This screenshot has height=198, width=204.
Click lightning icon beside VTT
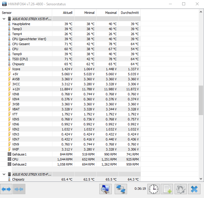coord(9,114)
